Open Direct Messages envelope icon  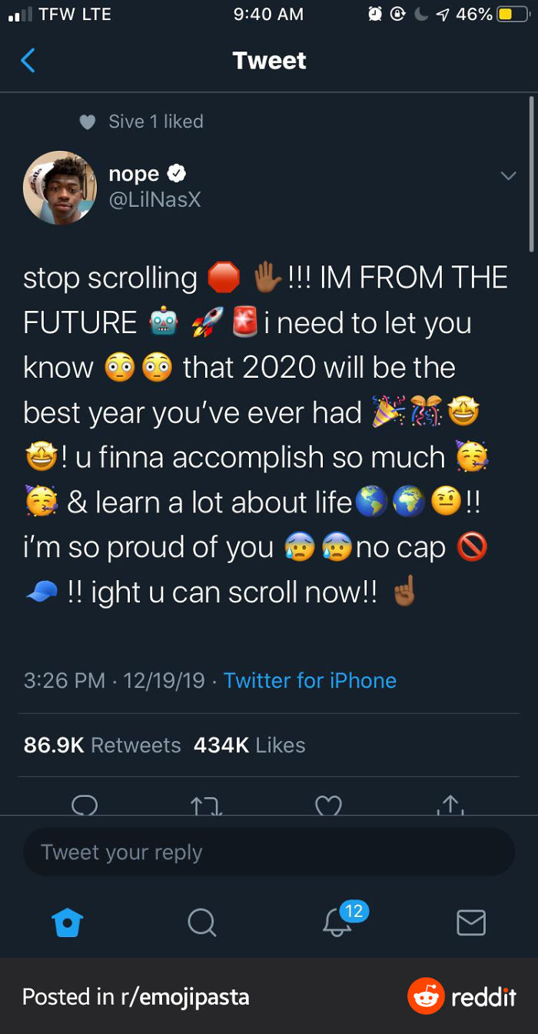coord(471,922)
